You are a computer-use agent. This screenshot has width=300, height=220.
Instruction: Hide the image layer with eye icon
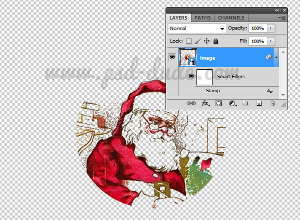pos(172,57)
